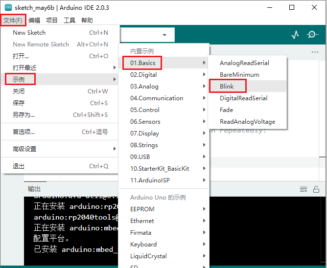The height and width of the screenshot is (268, 327).
Task: Open the board selector dropdown
Action: 147,35
